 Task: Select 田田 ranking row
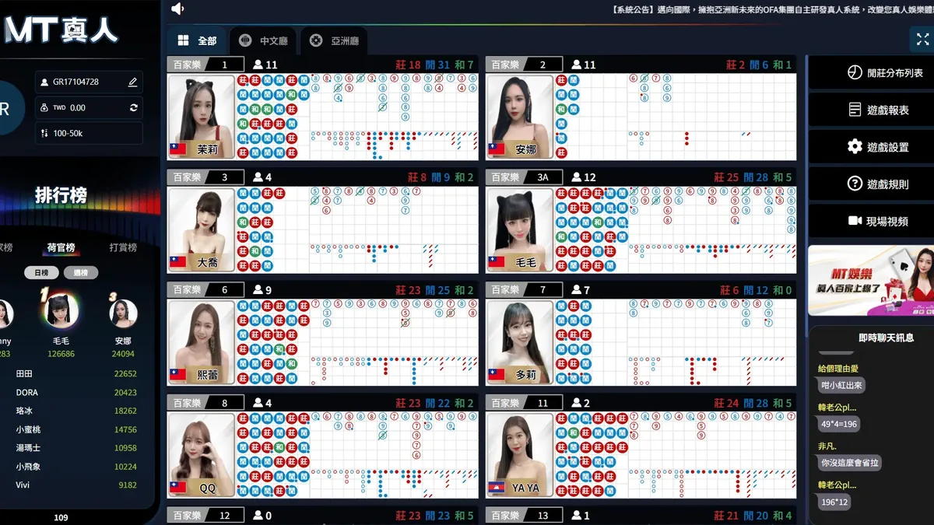click(x=76, y=374)
